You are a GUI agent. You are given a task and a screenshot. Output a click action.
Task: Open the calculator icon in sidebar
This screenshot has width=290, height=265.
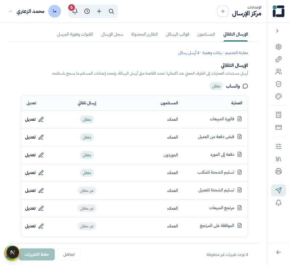tap(278, 115)
